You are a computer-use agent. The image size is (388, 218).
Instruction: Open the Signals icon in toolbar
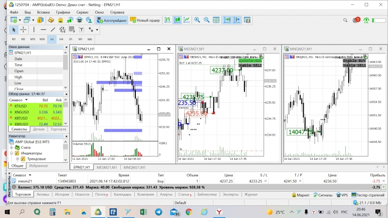[x=70, y=20]
